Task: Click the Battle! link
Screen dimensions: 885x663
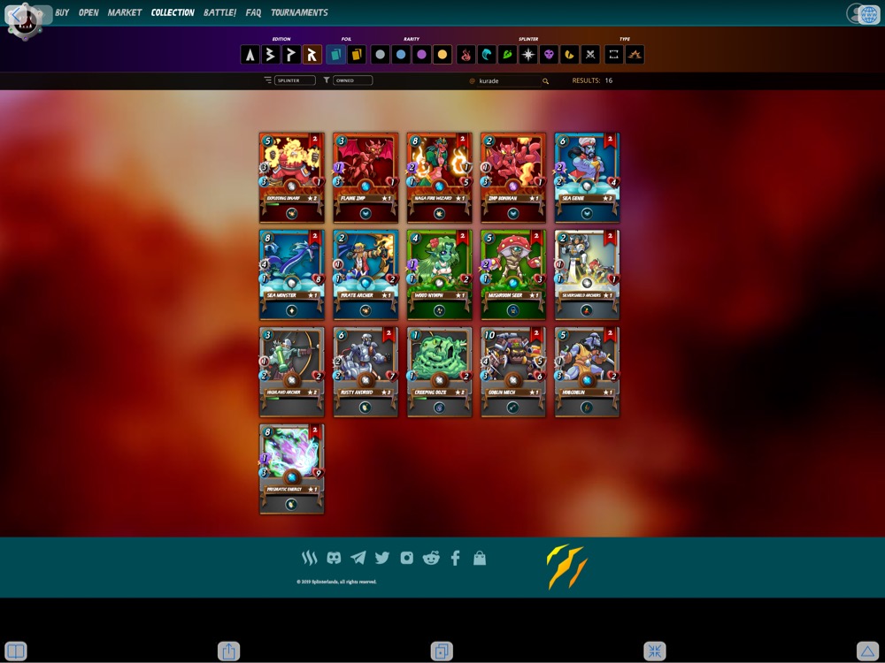Action: (219, 13)
